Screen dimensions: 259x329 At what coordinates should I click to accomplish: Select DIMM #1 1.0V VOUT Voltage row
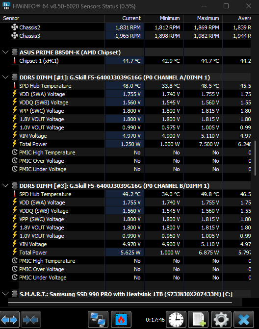tap(131, 127)
